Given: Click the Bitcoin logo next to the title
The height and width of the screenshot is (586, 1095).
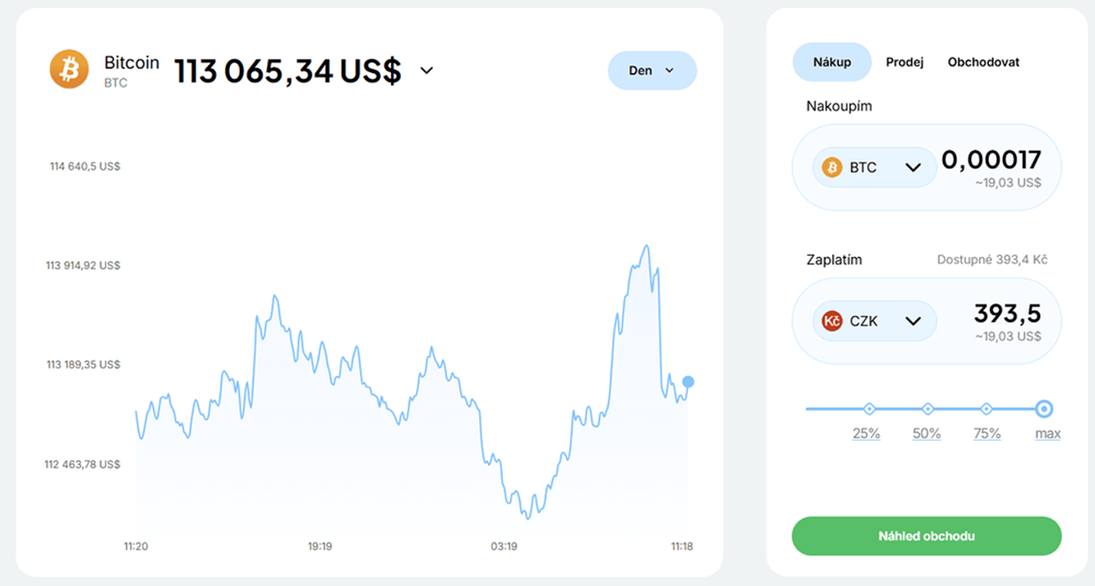Looking at the screenshot, I should click(x=70, y=70).
